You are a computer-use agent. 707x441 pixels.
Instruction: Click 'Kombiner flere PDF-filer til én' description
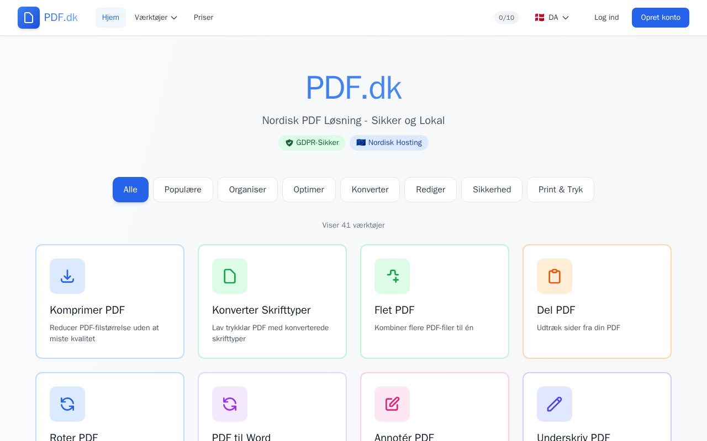424,328
